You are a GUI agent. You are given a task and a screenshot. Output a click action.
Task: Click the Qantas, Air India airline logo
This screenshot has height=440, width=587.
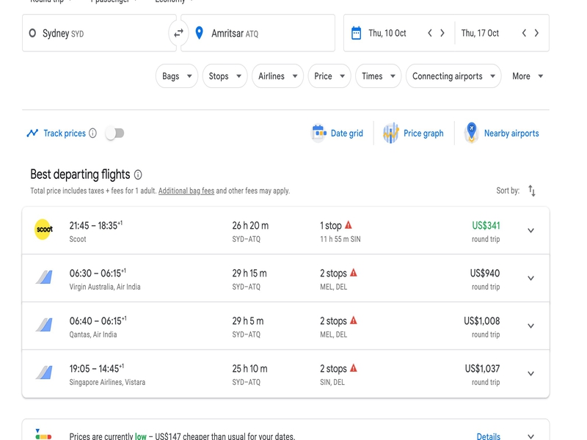pos(45,325)
